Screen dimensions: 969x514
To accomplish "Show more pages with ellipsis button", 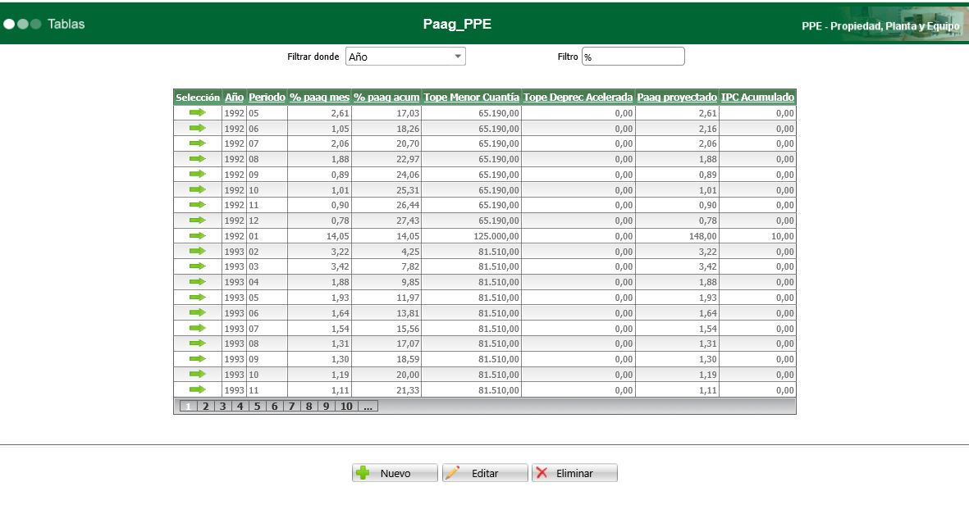I will pyautogui.click(x=368, y=407).
